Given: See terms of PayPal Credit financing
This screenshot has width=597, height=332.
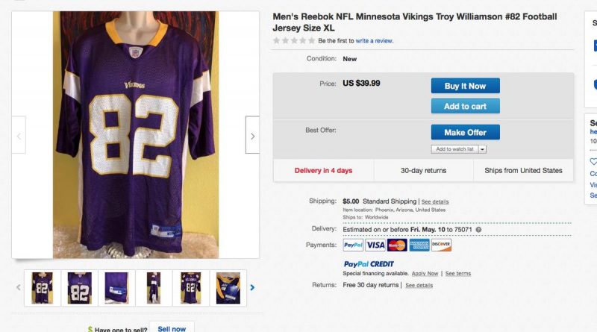Looking at the screenshot, I should point(458,273).
